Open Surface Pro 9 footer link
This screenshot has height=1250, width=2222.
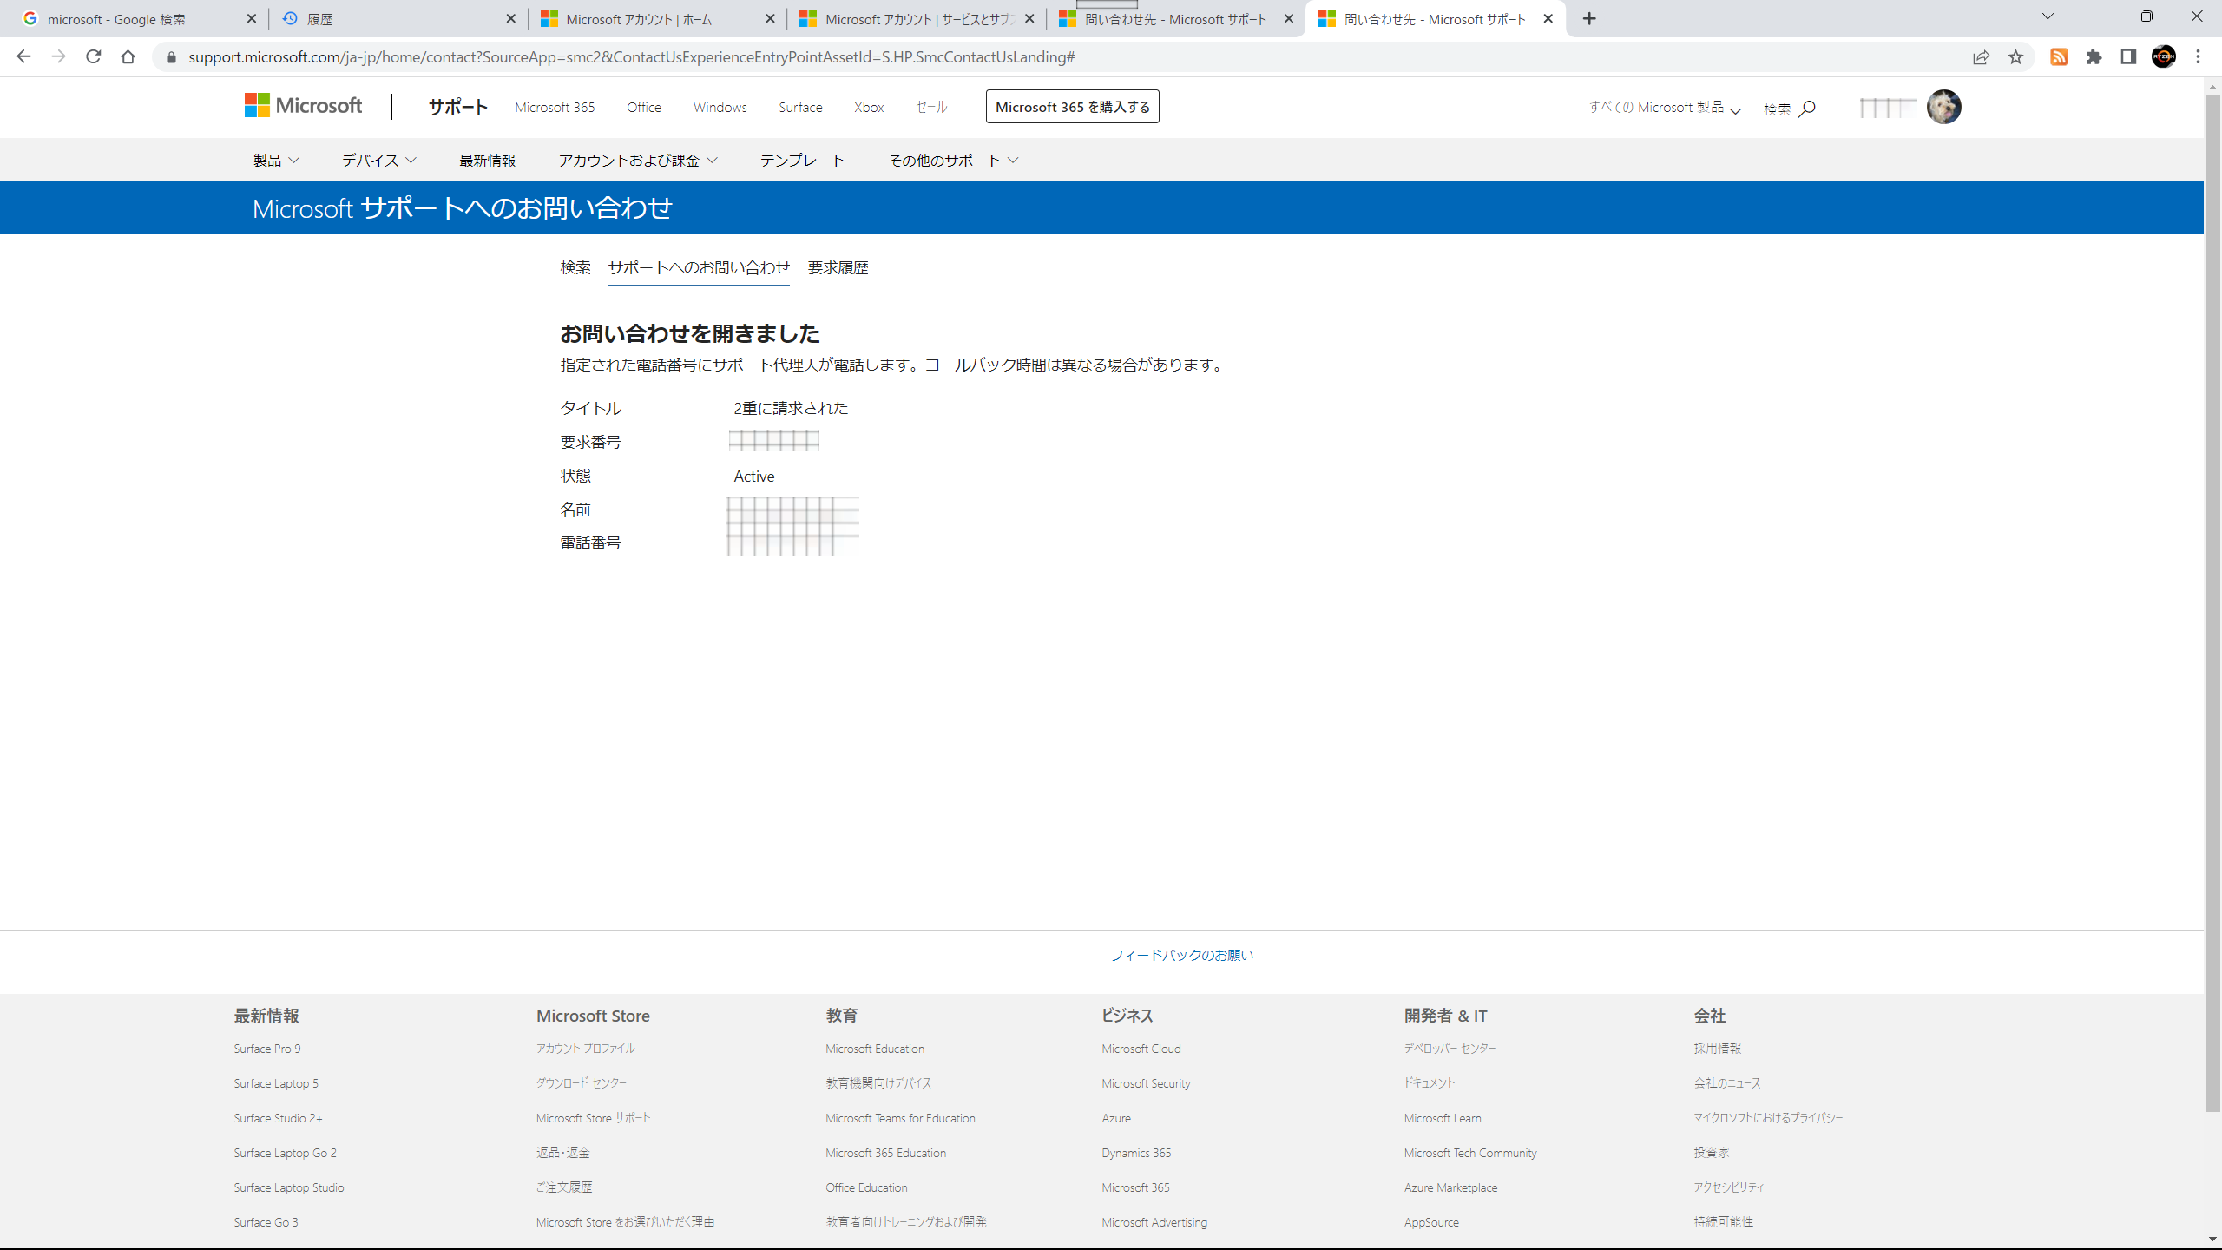click(266, 1049)
